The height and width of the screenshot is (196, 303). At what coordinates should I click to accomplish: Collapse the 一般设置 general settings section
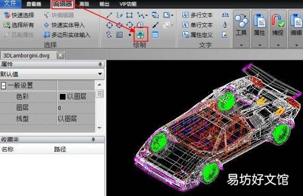coord(3,86)
